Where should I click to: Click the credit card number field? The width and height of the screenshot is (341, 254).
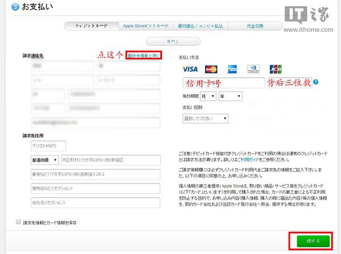[x=224, y=83]
